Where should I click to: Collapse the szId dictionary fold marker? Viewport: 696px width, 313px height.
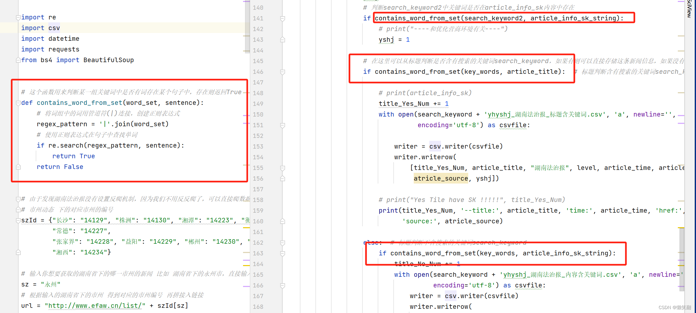click(18, 220)
